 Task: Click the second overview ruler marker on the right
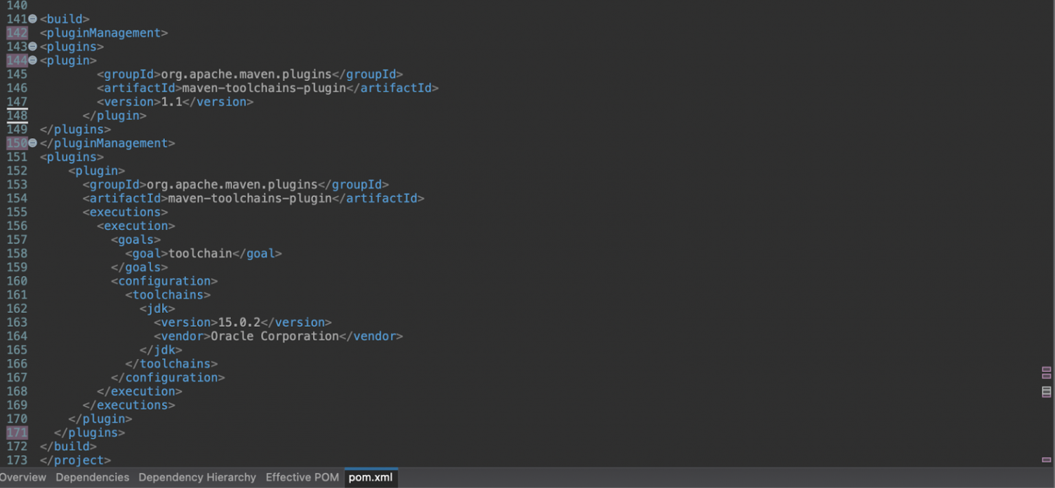point(1046,376)
